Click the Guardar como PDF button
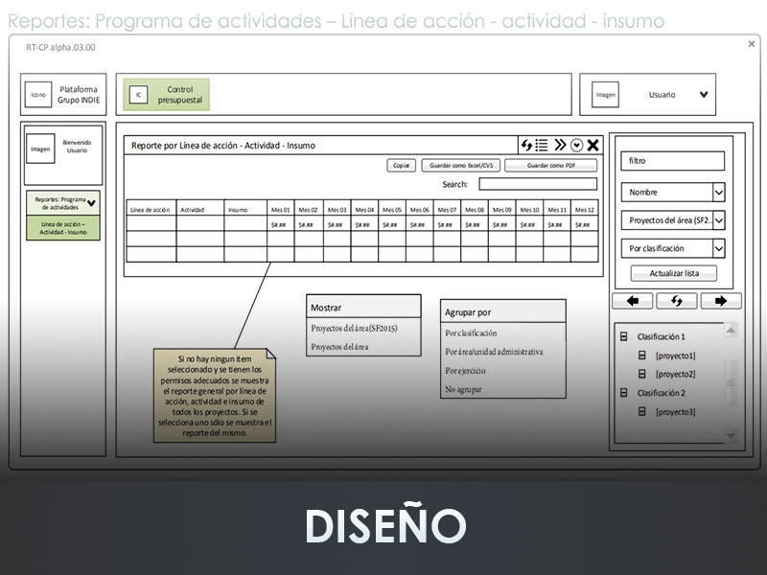 (x=550, y=166)
